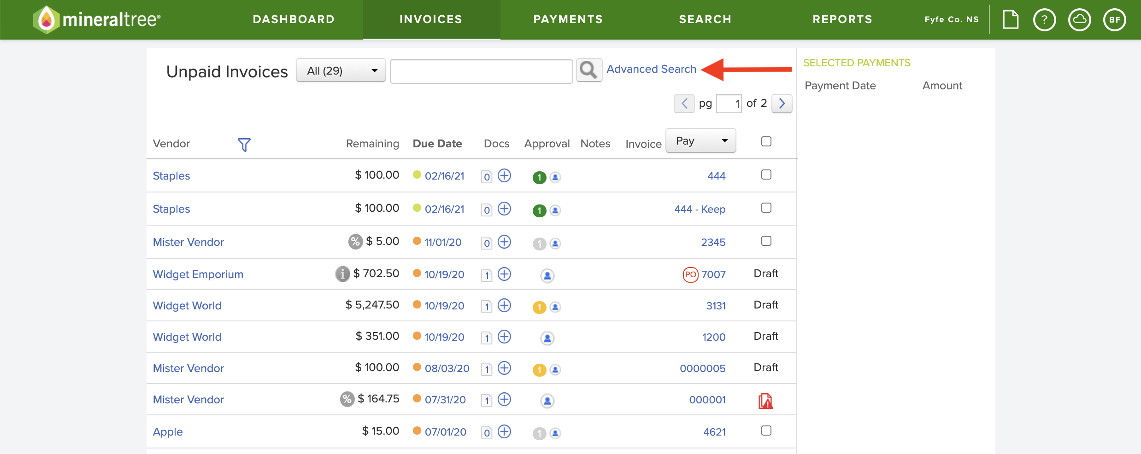Click the Vendor column header
The height and width of the screenshot is (454, 1141).
click(171, 144)
